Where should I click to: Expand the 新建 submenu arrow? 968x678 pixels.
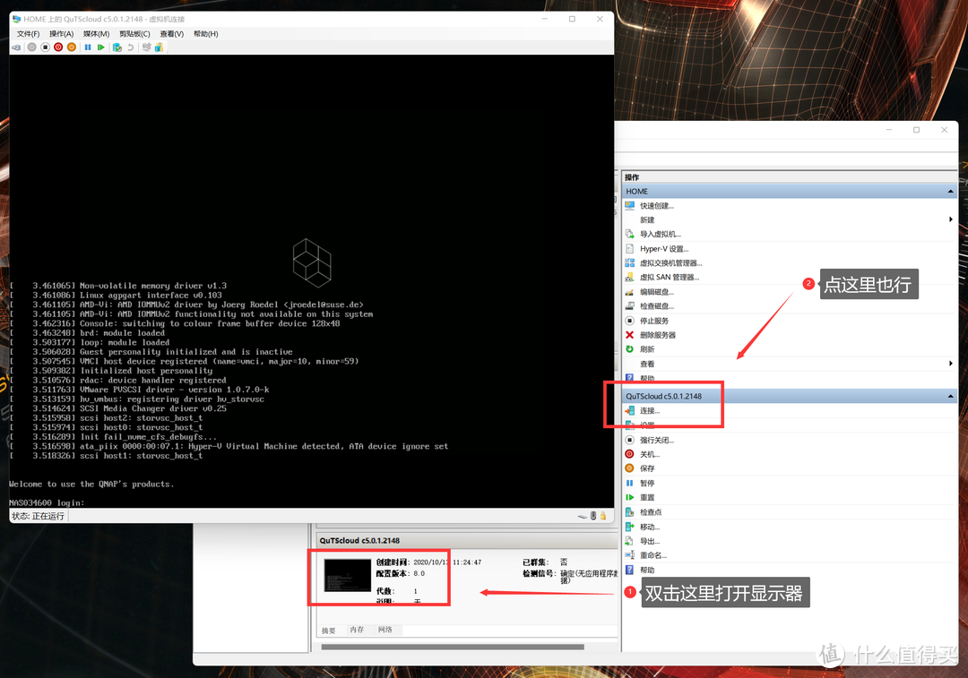pyautogui.click(x=951, y=219)
